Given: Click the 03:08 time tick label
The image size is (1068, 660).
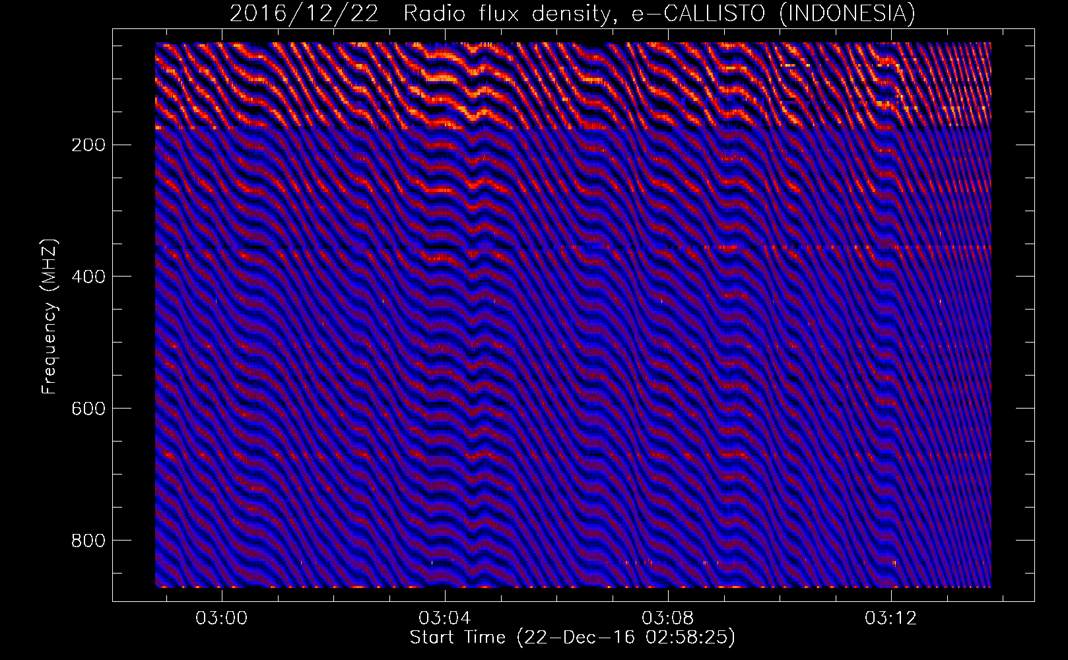Looking at the screenshot, I should point(668,618).
